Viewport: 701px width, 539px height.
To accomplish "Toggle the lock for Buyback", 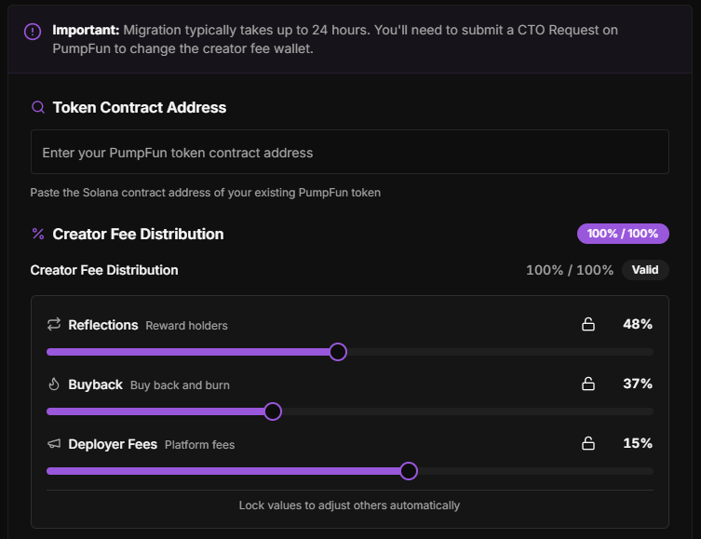I will pos(588,384).
